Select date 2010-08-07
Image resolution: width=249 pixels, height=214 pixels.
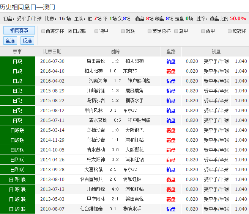point(52,209)
